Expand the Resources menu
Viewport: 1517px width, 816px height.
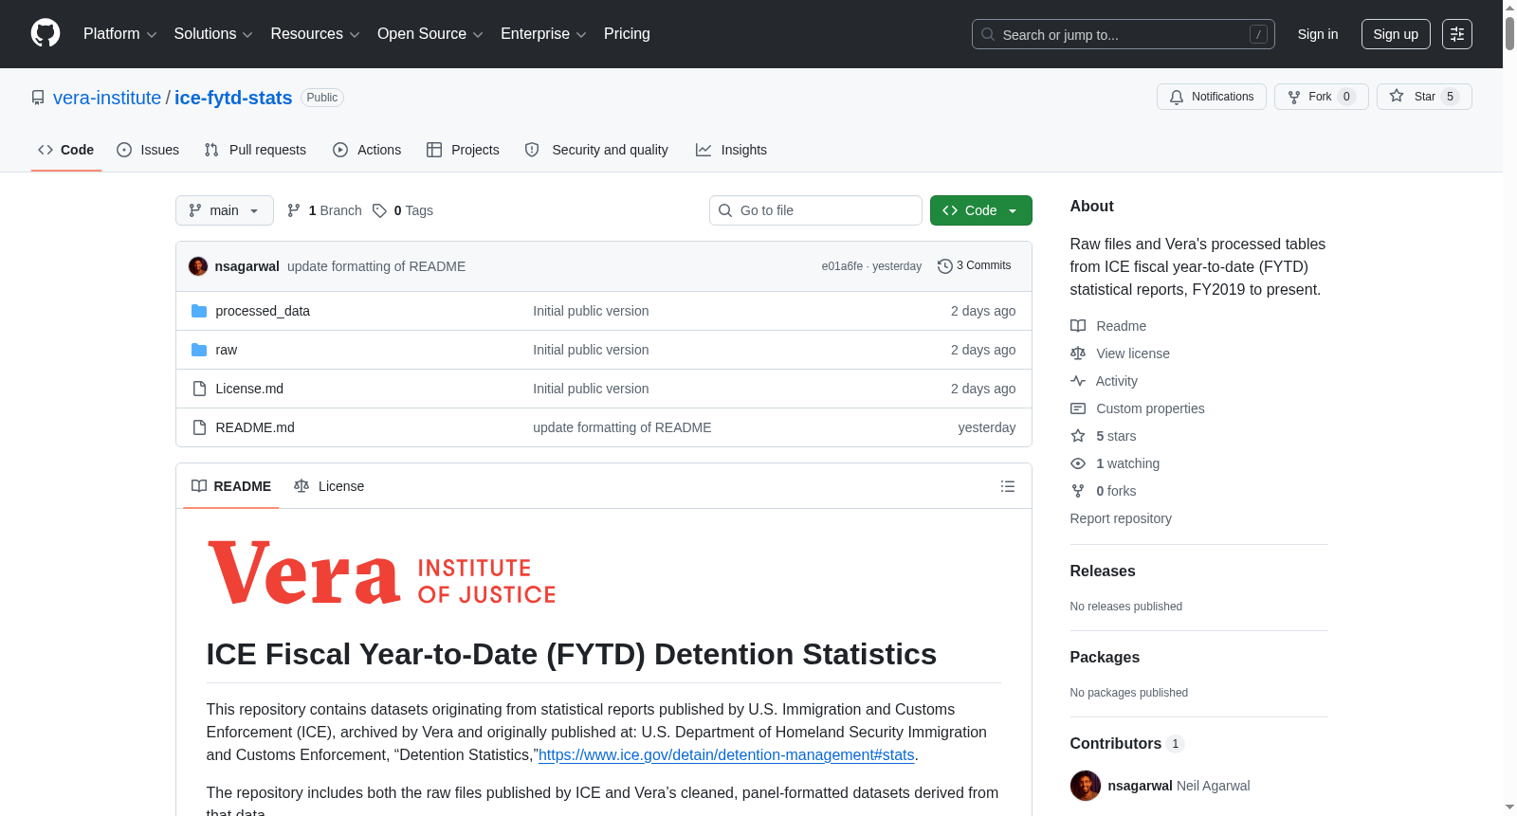point(315,34)
